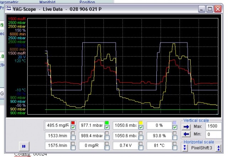Click the 120 °C axis label

20,61
